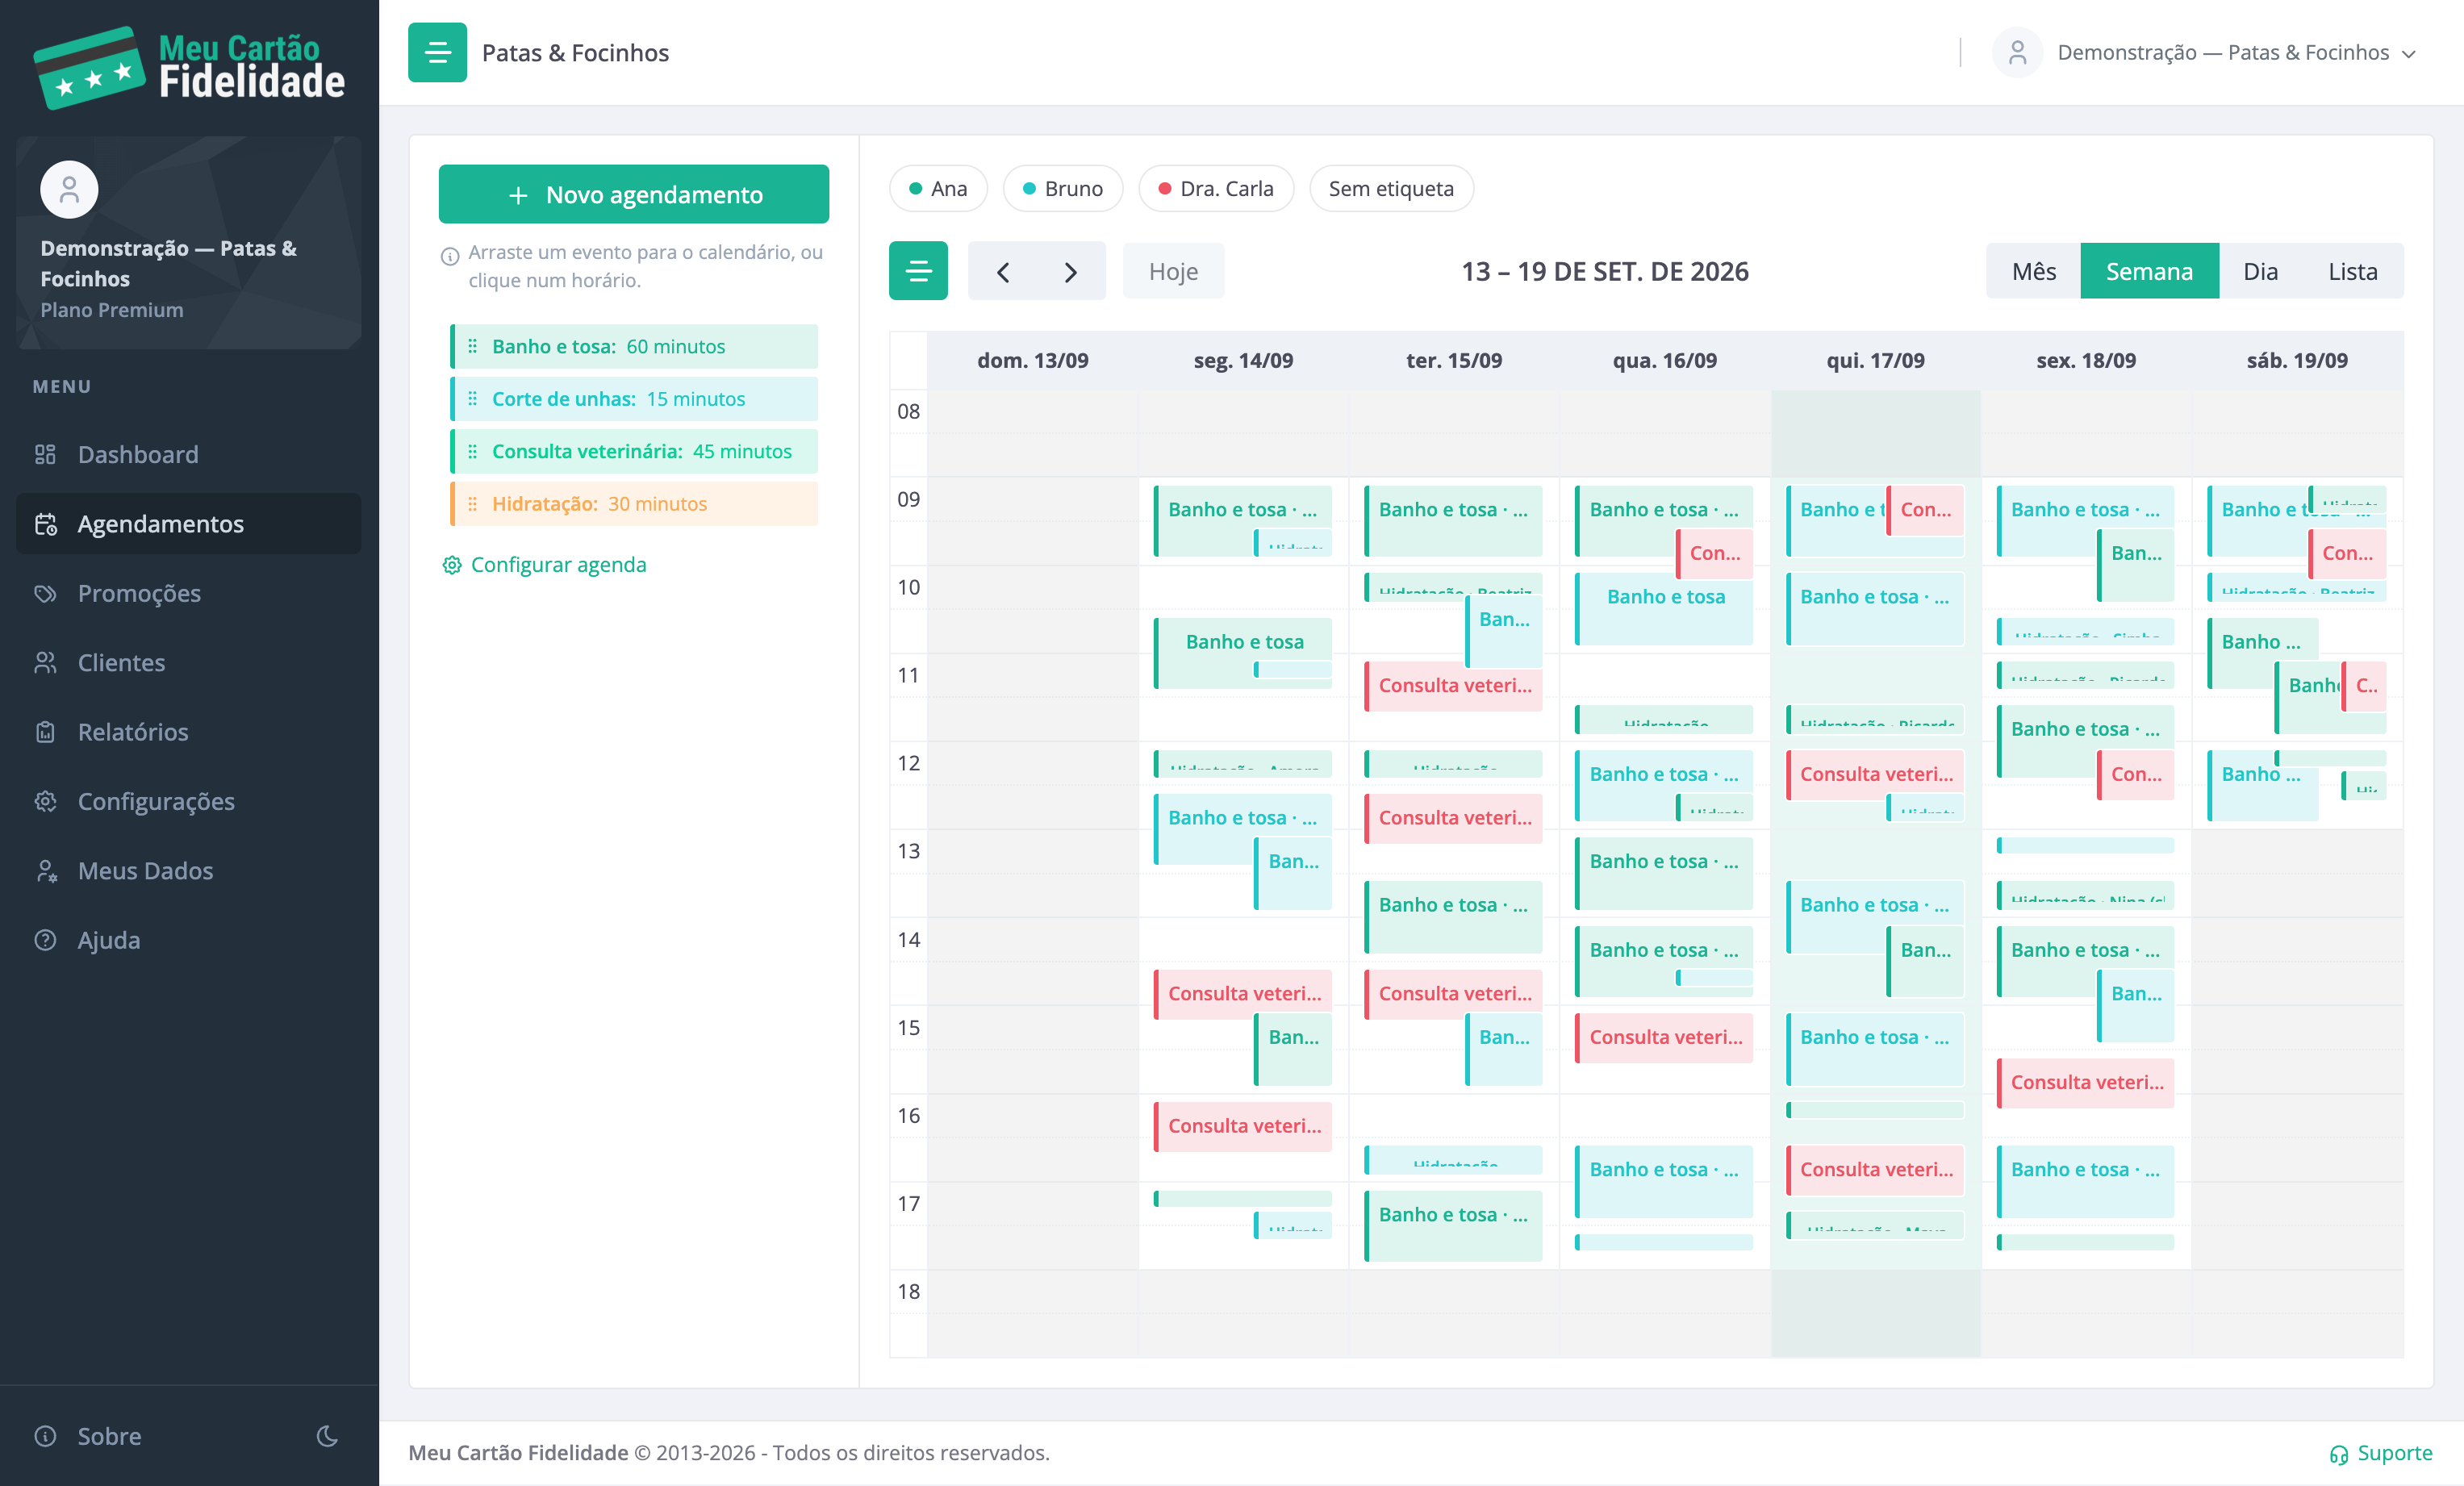Image resolution: width=2464 pixels, height=1486 pixels.
Task: Go to the previous week with the left arrow
Action: tap(1003, 271)
